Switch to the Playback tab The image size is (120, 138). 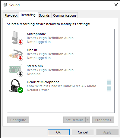pos(11,15)
